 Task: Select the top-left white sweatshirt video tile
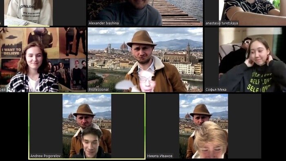point(27,13)
